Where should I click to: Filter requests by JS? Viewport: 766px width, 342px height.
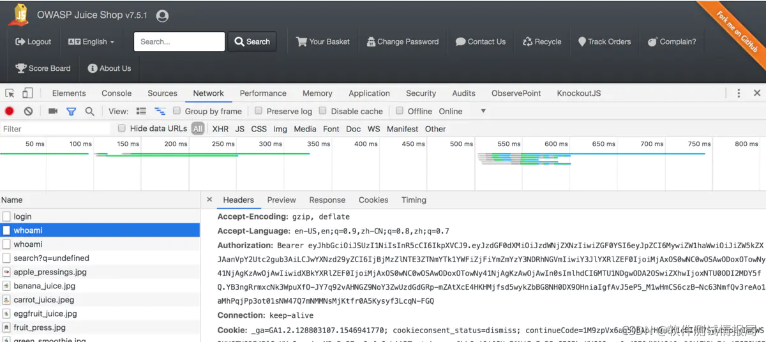pyautogui.click(x=240, y=129)
